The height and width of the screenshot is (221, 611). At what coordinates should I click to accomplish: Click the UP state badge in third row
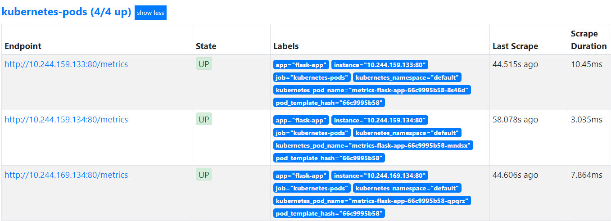click(204, 175)
